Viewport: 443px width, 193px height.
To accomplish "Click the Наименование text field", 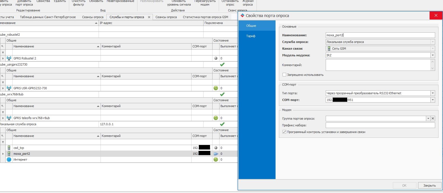I will click(380, 35).
